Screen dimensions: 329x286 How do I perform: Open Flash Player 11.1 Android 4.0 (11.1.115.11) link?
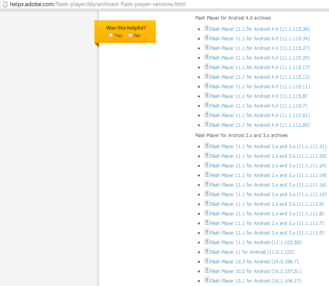pyautogui.click(x=260, y=87)
